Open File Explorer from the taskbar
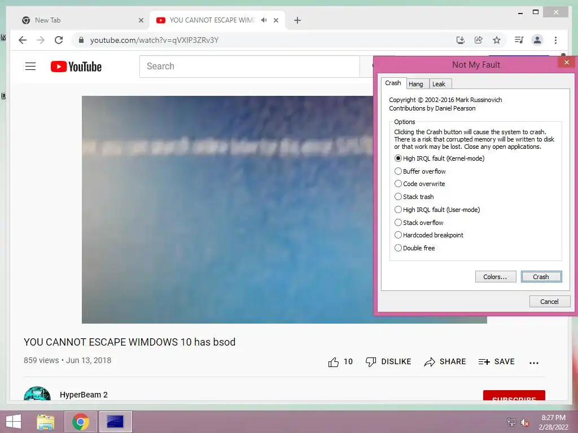 coord(45,422)
